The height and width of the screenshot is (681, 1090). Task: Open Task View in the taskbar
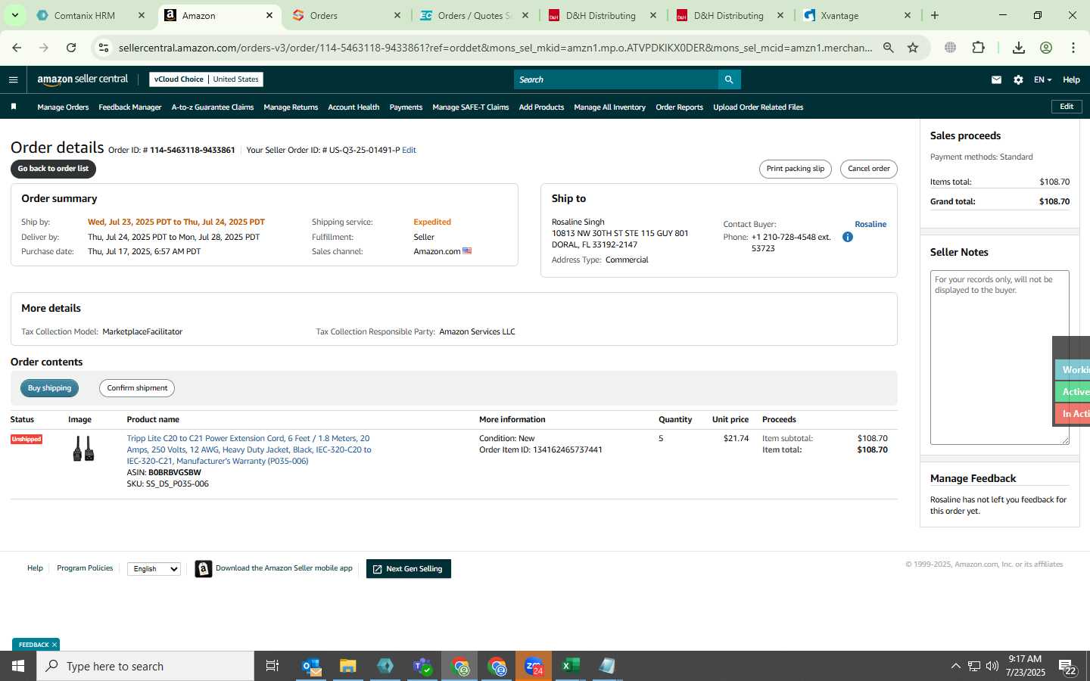(x=272, y=666)
